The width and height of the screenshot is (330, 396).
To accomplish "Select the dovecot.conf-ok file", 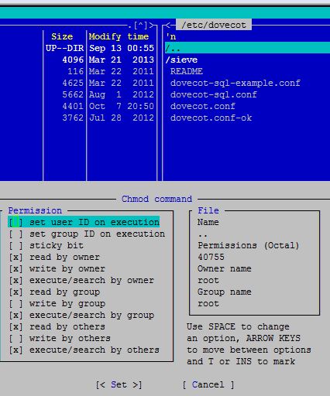I will (x=211, y=118).
